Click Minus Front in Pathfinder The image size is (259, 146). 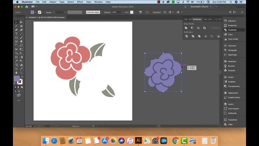pos(192,28)
